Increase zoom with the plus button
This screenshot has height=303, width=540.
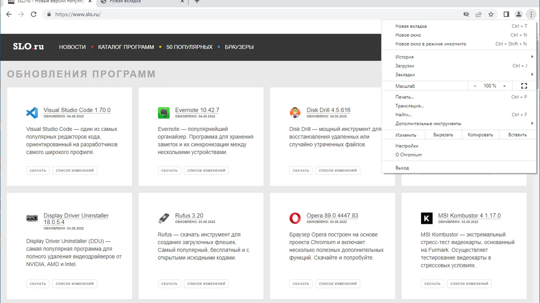tap(505, 86)
